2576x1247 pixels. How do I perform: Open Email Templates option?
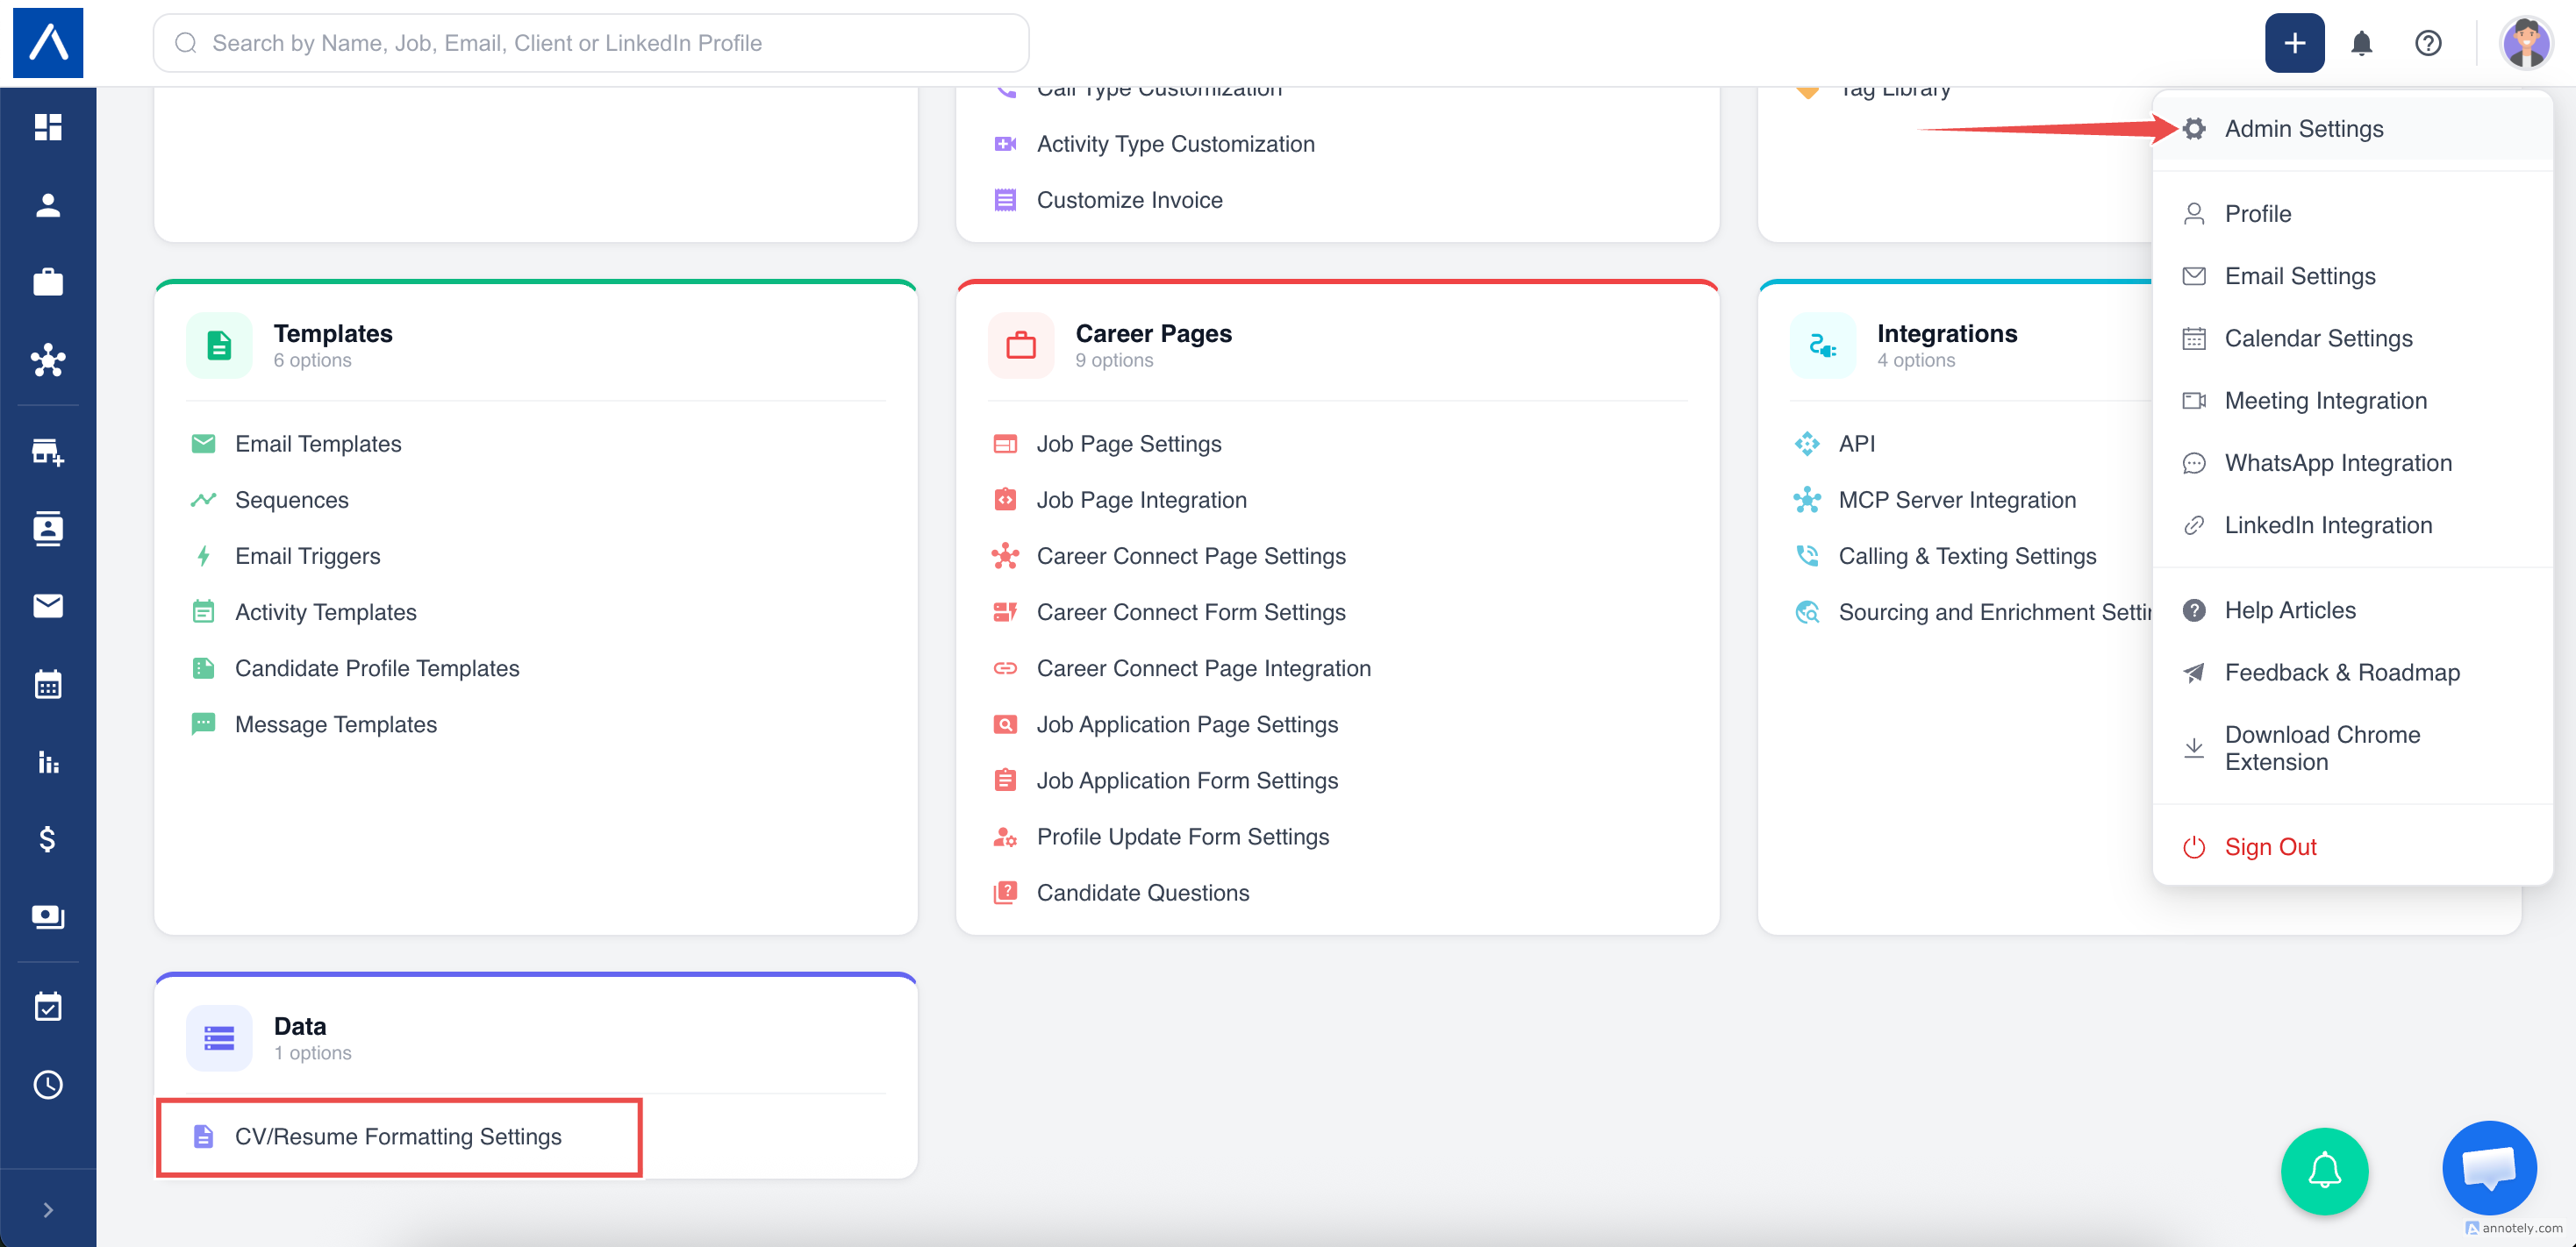[x=317, y=444]
